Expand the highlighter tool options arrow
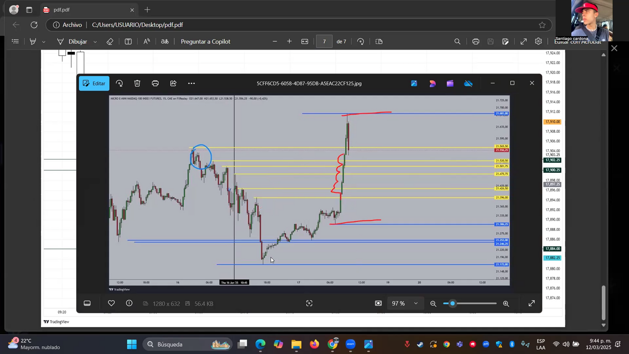This screenshot has height=354, width=629. pos(44,42)
